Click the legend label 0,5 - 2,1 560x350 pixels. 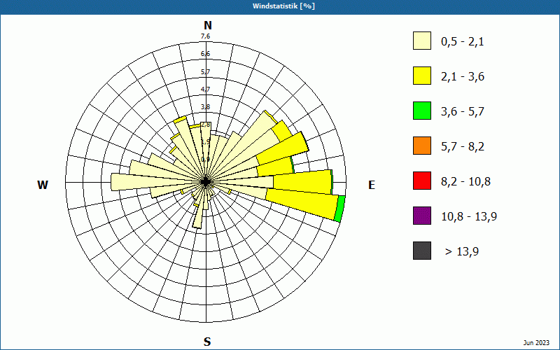(463, 42)
